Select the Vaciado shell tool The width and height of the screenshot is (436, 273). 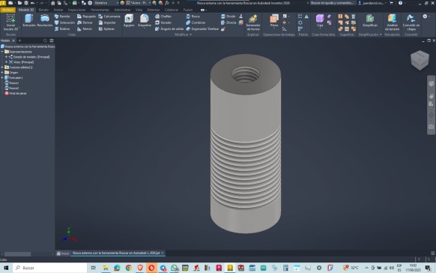click(163, 22)
